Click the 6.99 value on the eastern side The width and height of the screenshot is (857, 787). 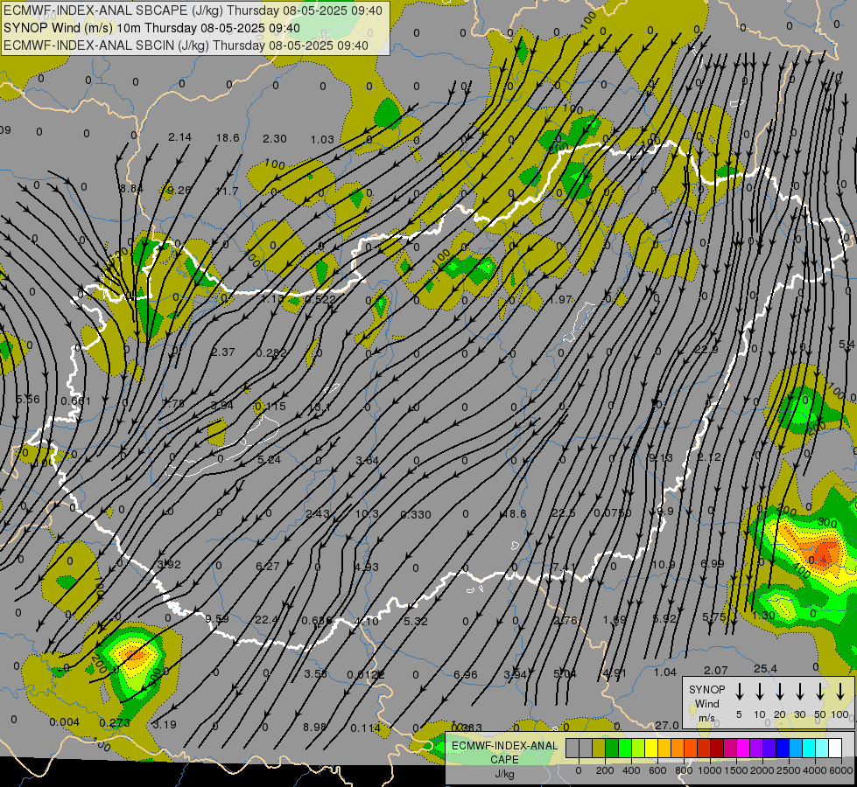point(713,563)
